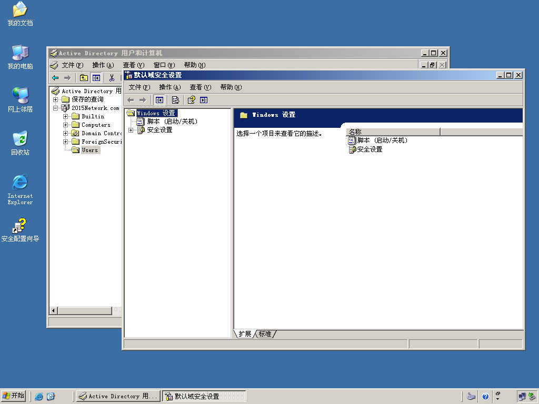Switch to Active Directory taskbar button

[x=118, y=397]
